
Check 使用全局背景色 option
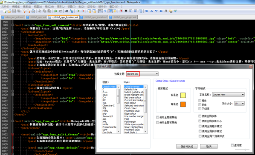pos(157,122)
